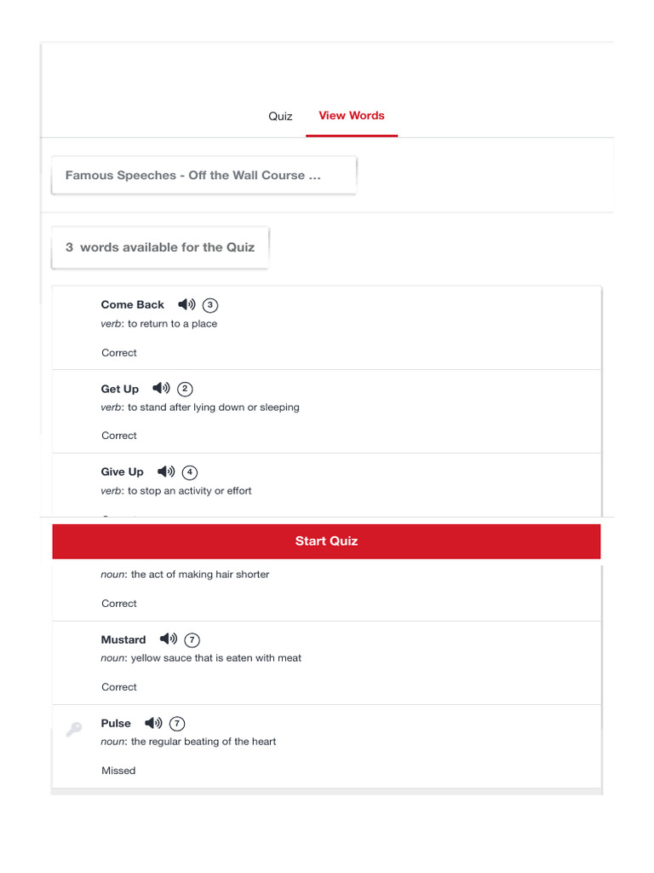The image size is (654, 873).
Task: Switch to the Quiz tab
Action: (280, 116)
